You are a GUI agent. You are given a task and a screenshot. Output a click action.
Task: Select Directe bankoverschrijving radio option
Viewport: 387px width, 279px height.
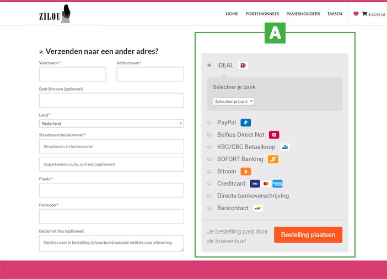coord(209,196)
